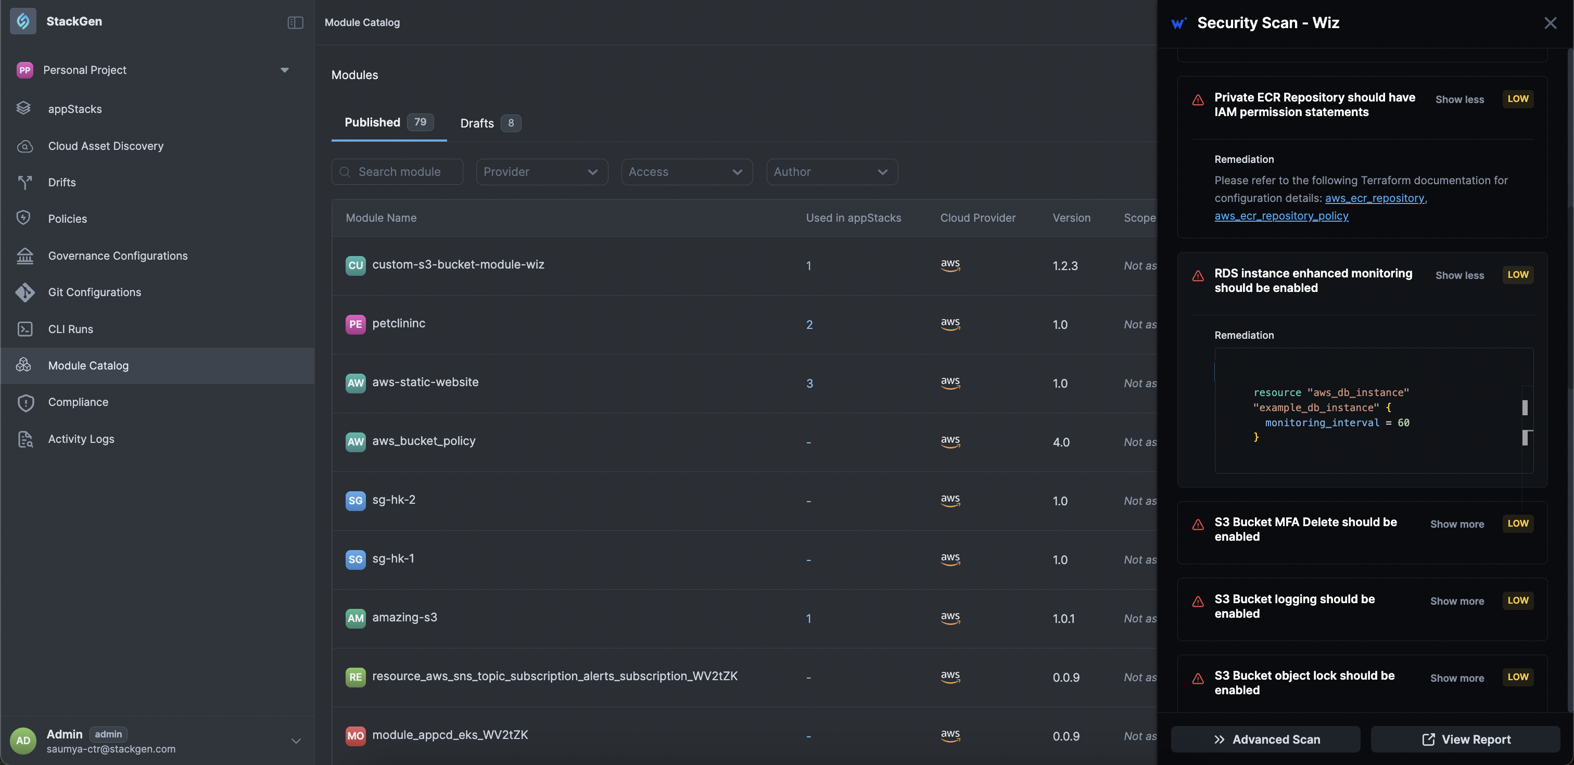Expand S3 Bucket MFA Delete with Show more
1574x765 pixels.
pyautogui.click(x=1457, y=524)
